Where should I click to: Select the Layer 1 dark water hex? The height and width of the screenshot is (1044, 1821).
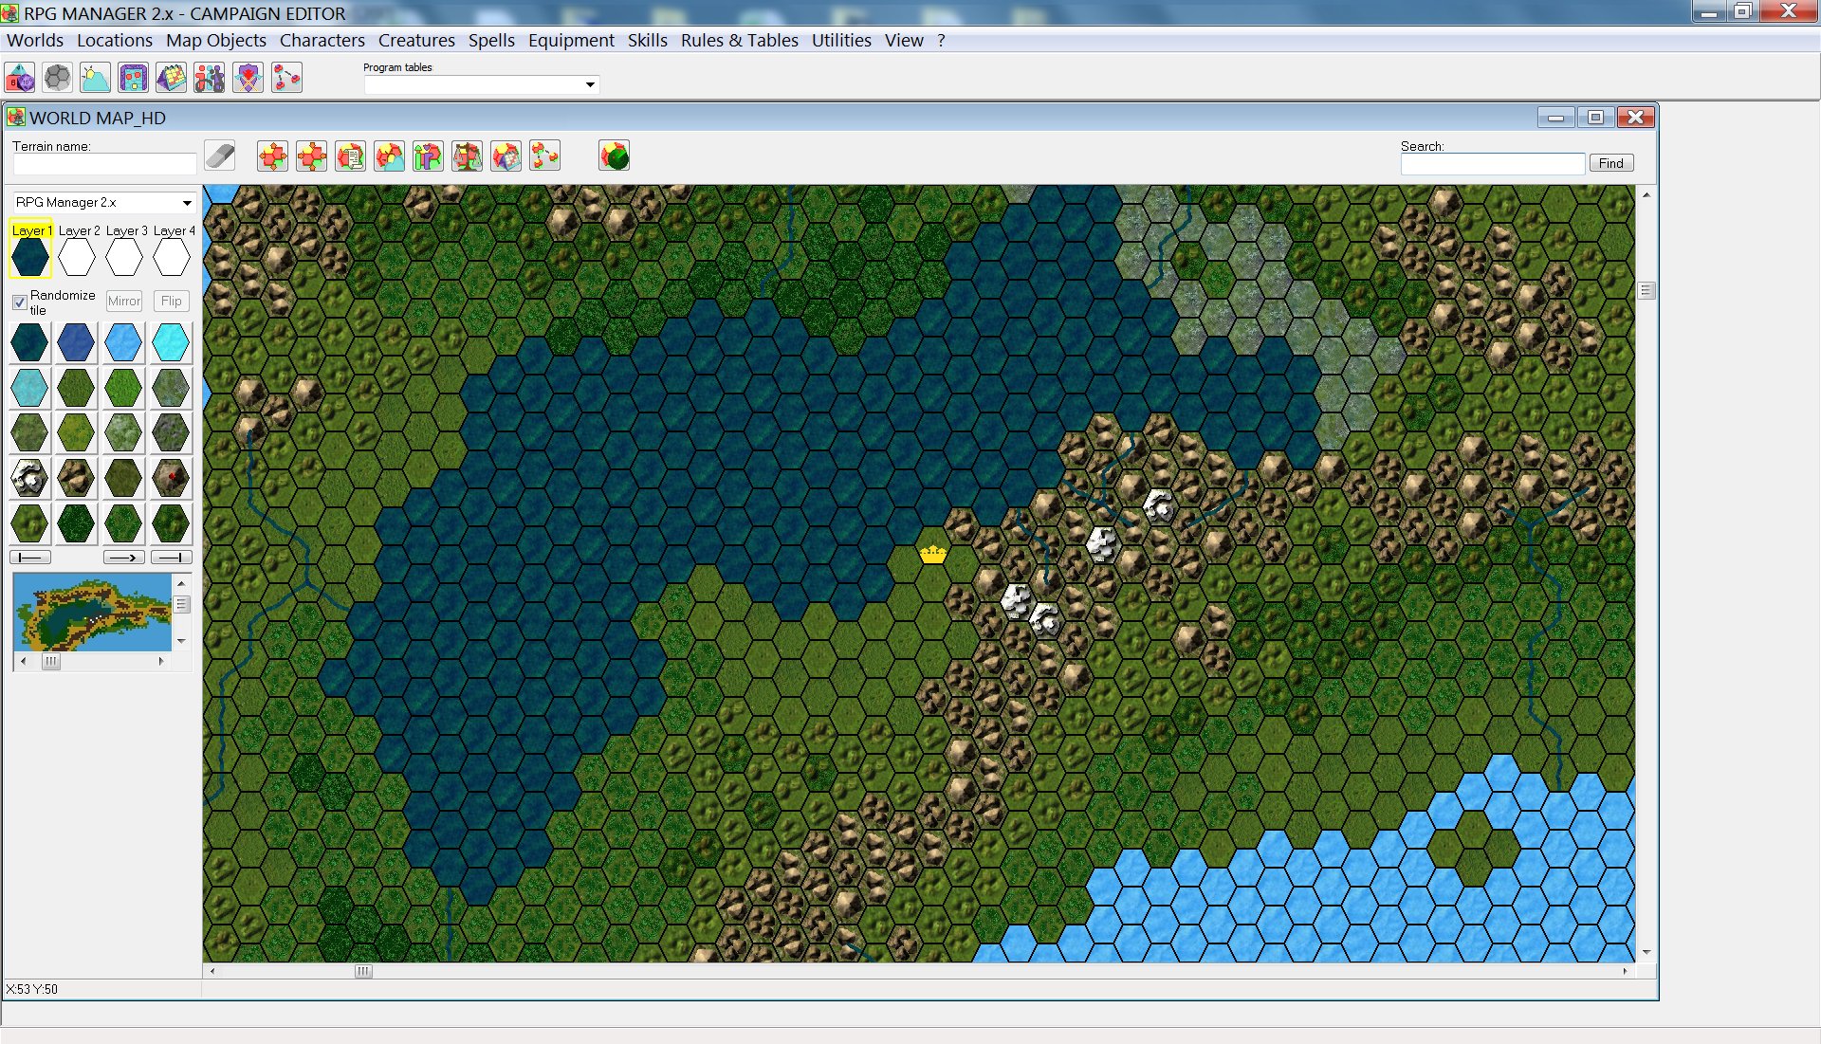pyautogui.click(x=29, y=257)
